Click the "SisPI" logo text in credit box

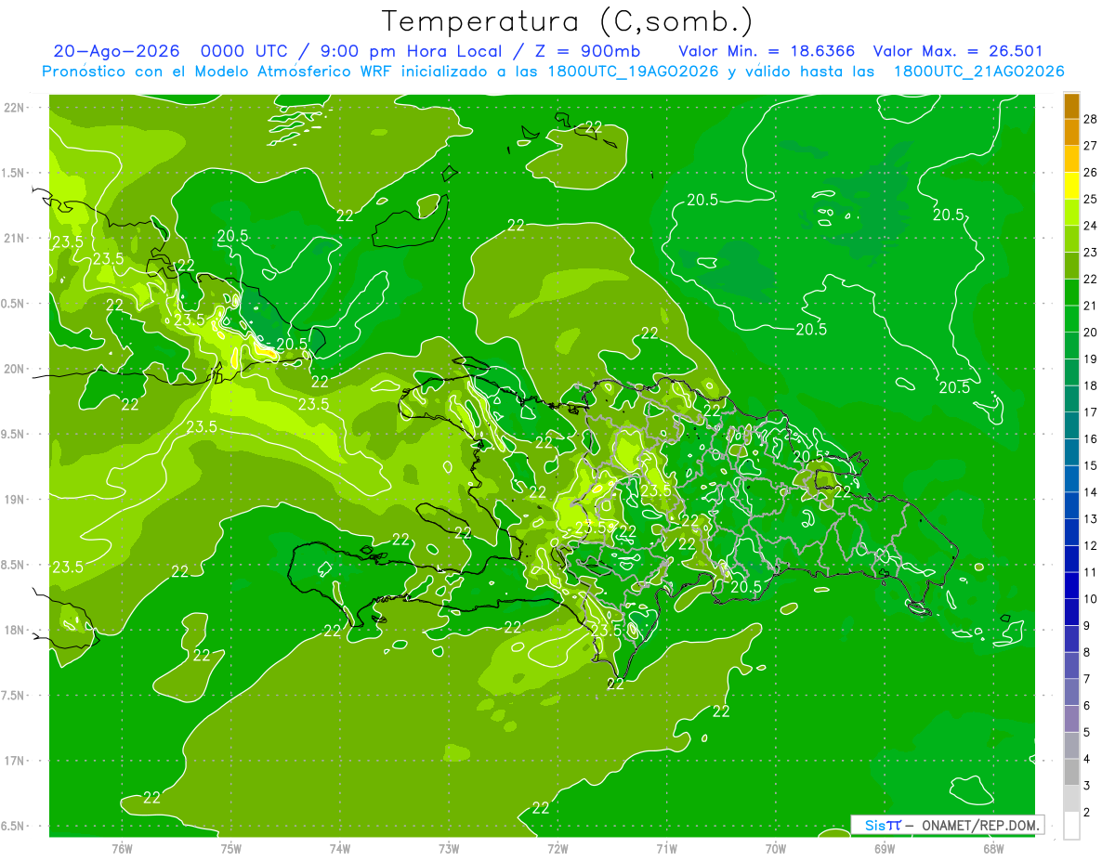(x=882, y=825)
